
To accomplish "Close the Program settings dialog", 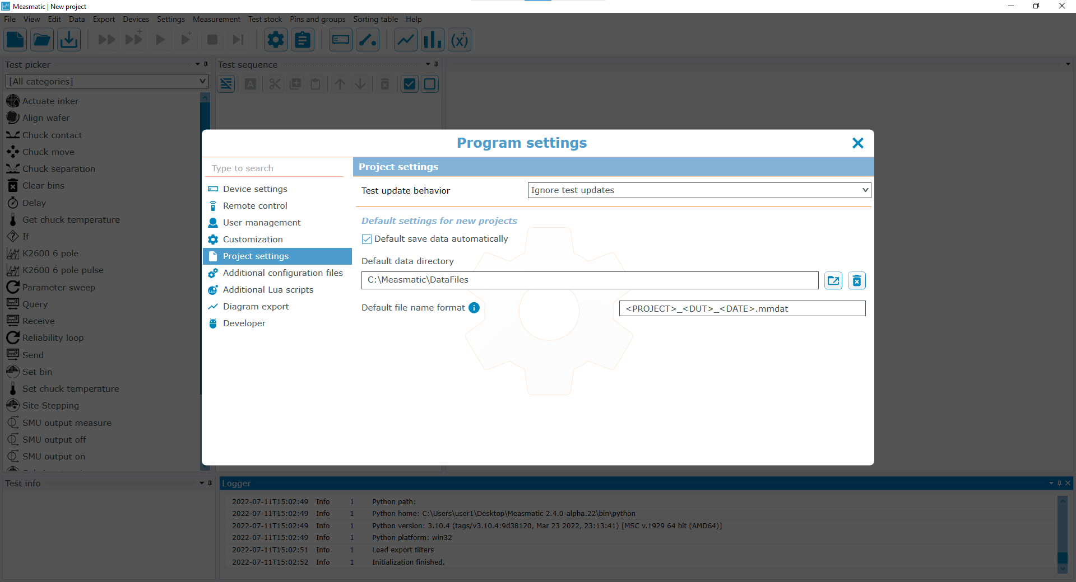I will pos(857,143).
